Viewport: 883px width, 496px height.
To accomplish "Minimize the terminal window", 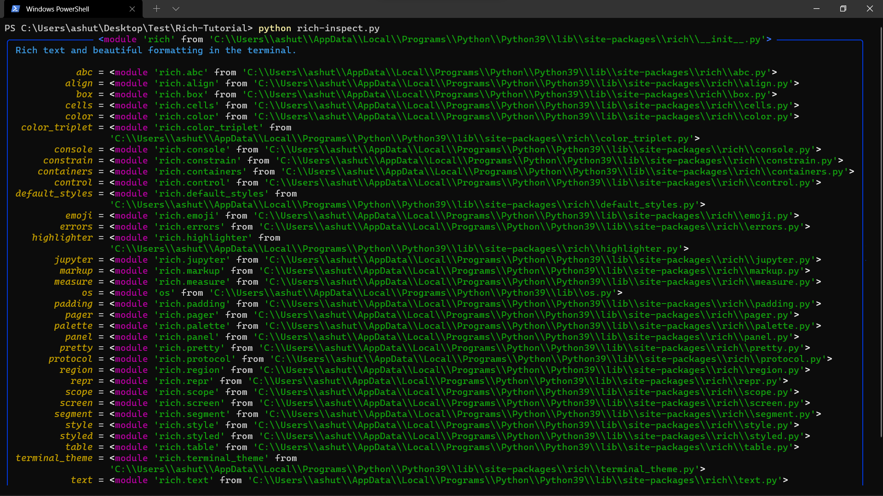I will coord(817,9).
